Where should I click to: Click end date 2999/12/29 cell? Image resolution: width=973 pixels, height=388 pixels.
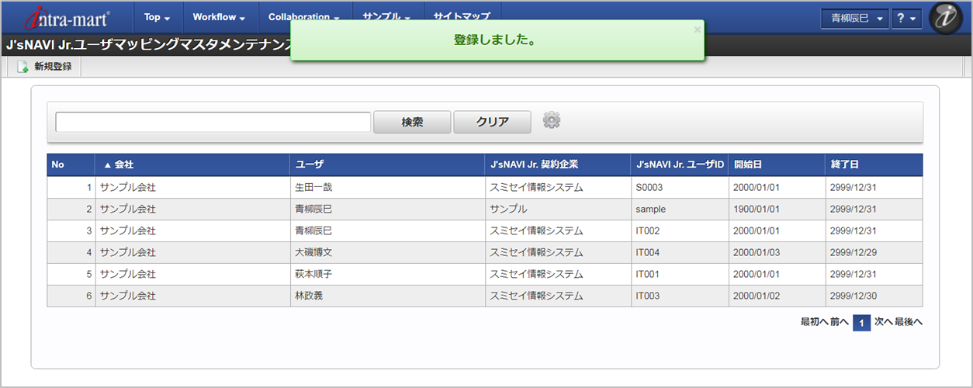pos(874,252)
